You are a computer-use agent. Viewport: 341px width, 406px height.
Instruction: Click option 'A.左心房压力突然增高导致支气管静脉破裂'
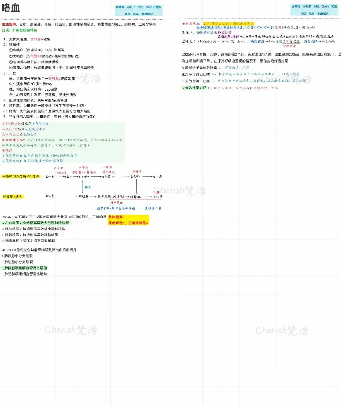tap(35, 223)
